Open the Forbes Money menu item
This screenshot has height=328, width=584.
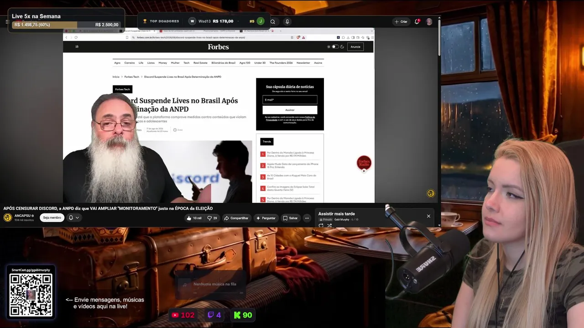click(x=163, y=63)
